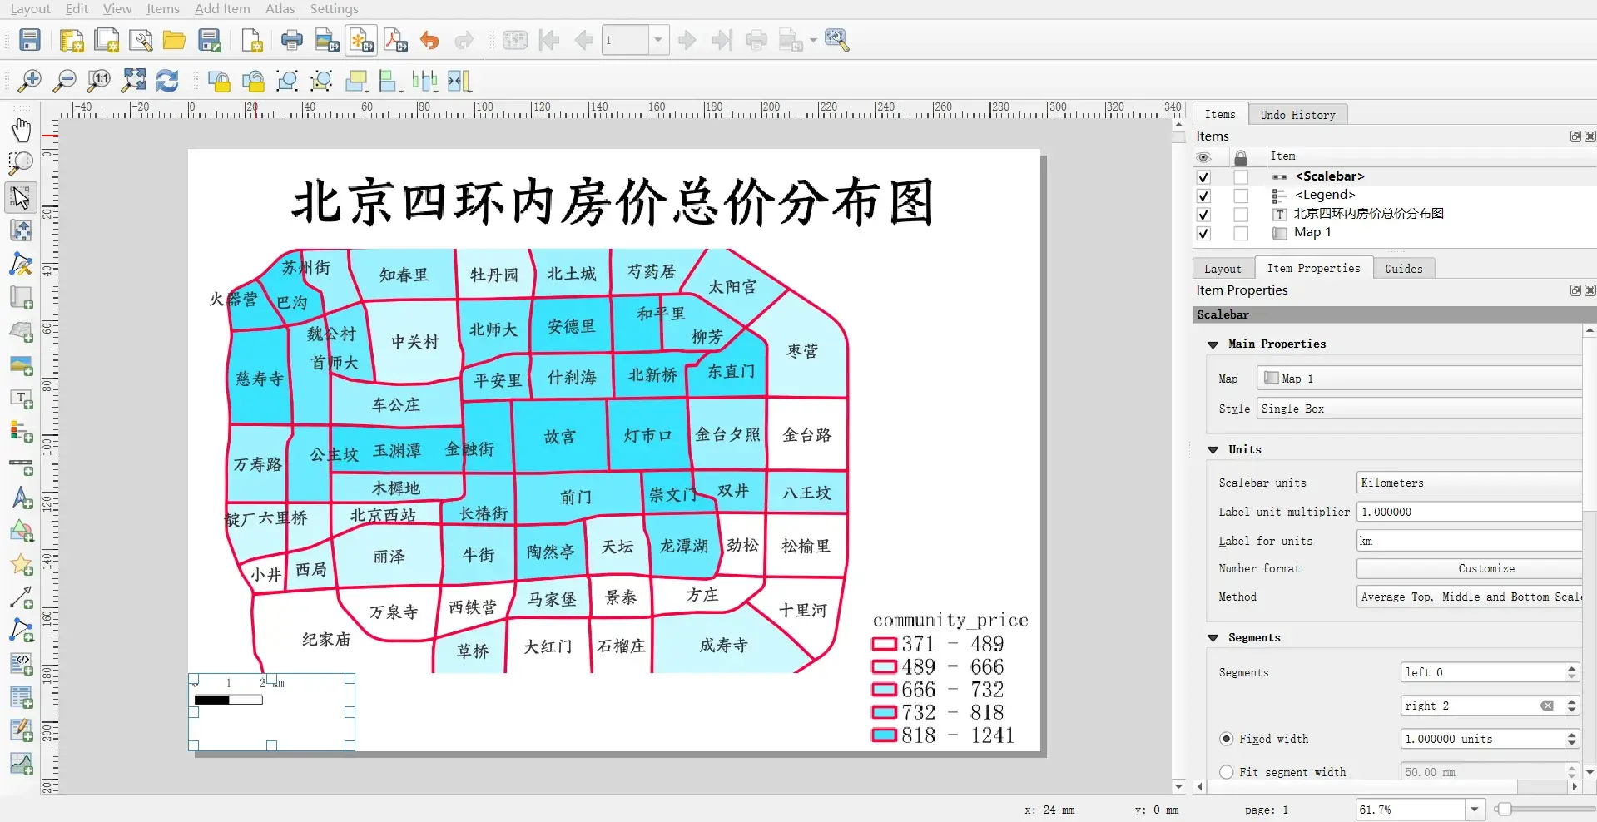Lock the Scalebar item checkbox
The height and width of the screenshot is (822, 1597).
[1241, 177]
